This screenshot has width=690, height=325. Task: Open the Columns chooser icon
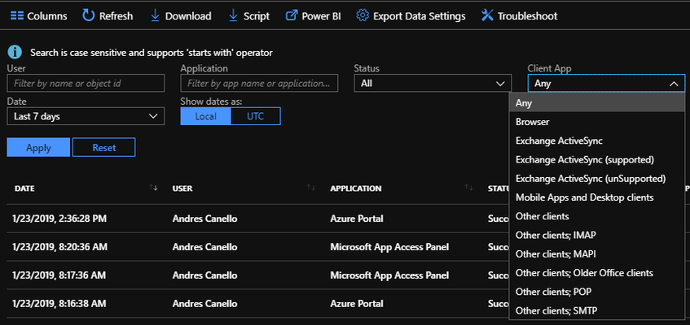tap(17, 16)
